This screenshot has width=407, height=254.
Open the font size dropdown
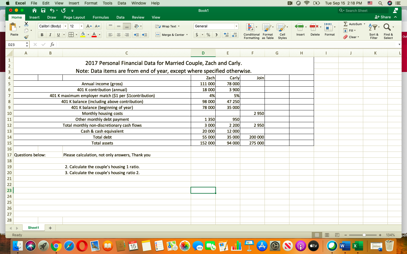click(x=81, y=26)
